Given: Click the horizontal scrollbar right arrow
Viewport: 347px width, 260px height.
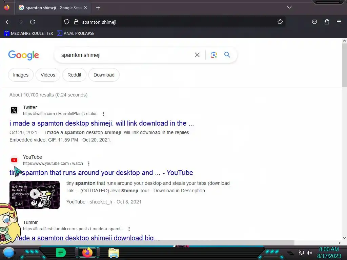Looking at the screenshot, I should [340, 243].
